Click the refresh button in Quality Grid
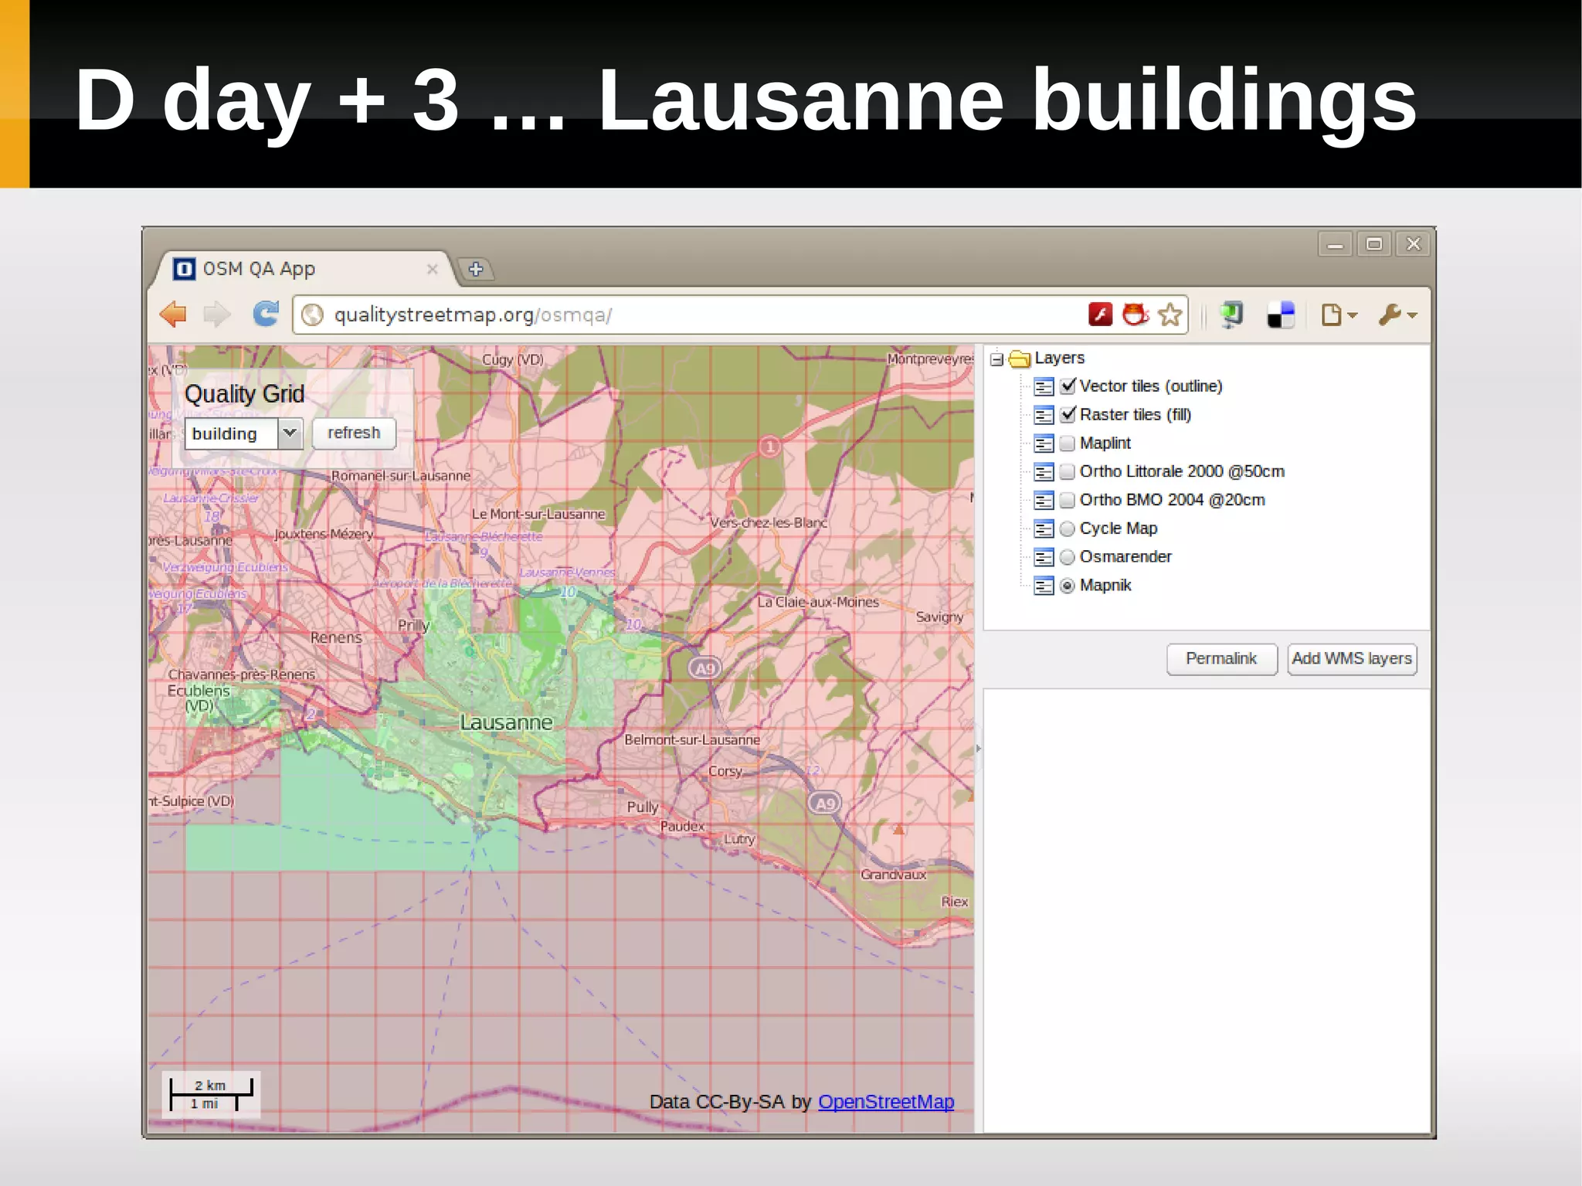The height and width of the screenshot is (1186, 1582). 354,433
